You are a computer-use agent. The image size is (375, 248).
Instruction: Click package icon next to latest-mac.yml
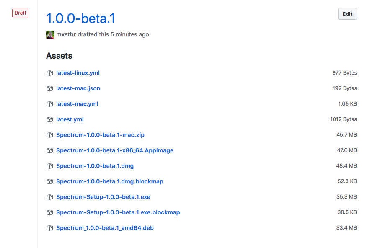click(x=49, y=104)
